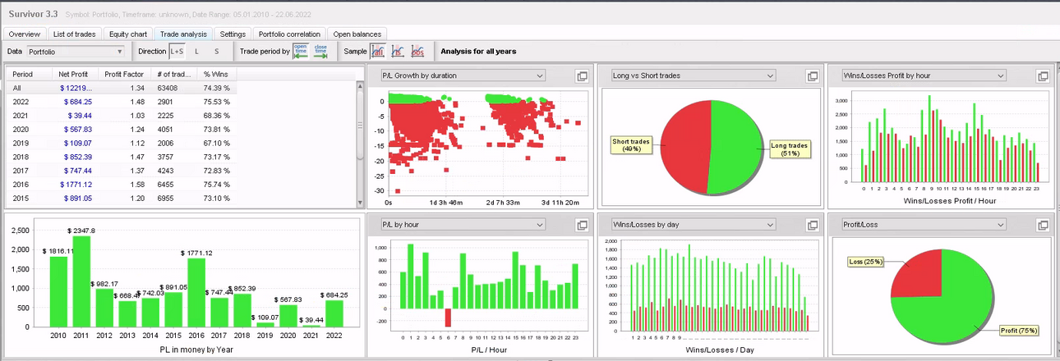Open the Wins/Losses by day dropdown
The height and width of the screenshot is (361, 1060).
693,224
